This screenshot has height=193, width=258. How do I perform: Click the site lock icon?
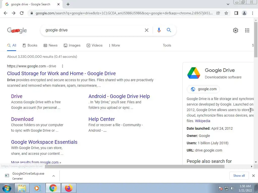pyautogui.click(x=32, y=13)
